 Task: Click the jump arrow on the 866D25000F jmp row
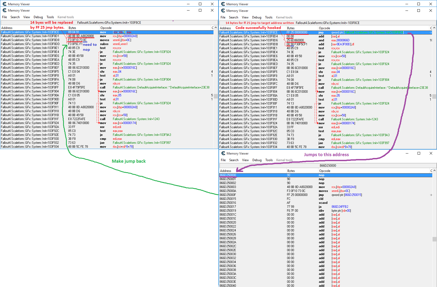click(x=431, y=195)
